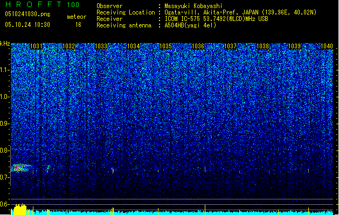Click the 1040 time marker
339x215 pixels.
(x=327, y=46)
